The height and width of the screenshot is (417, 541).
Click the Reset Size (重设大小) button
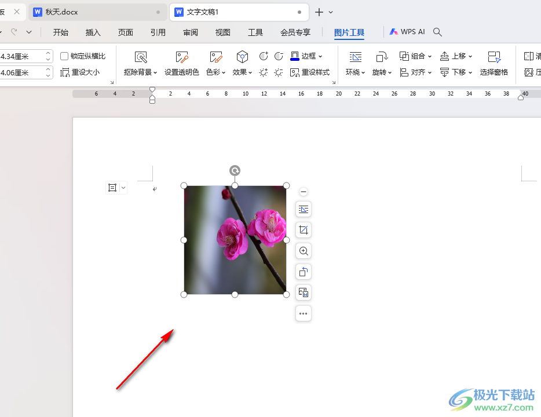point(80,72)
